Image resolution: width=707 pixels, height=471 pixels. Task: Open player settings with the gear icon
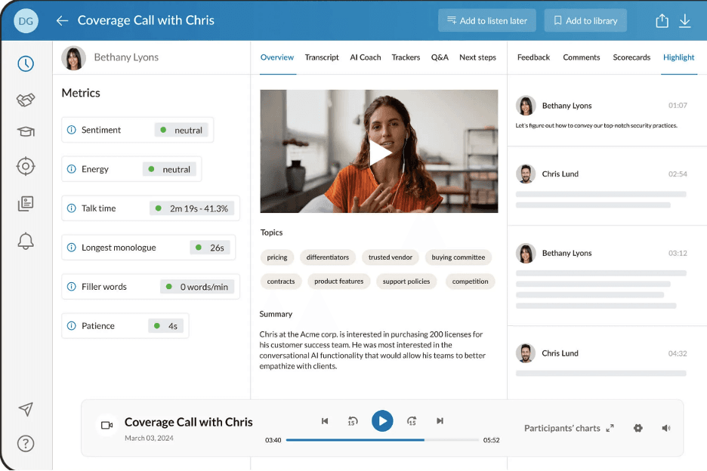(638, 428)
